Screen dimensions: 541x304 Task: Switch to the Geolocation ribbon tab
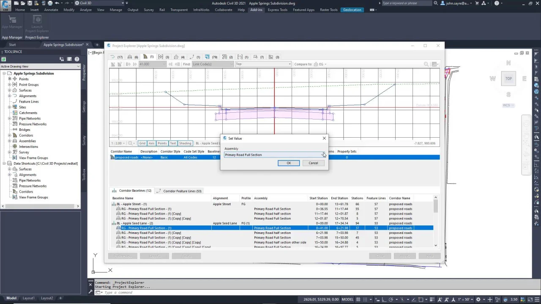pos(352,10)
